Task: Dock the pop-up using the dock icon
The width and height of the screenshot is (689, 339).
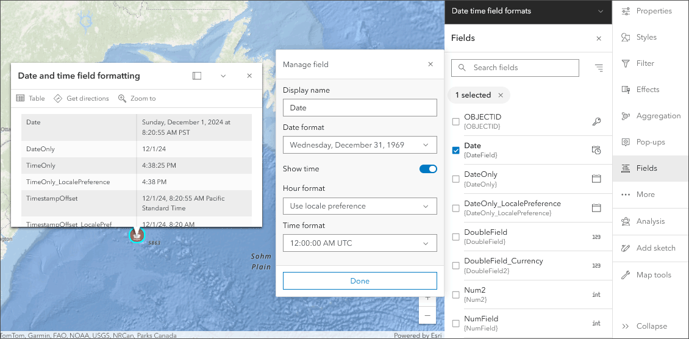Action: pos(197,76)
